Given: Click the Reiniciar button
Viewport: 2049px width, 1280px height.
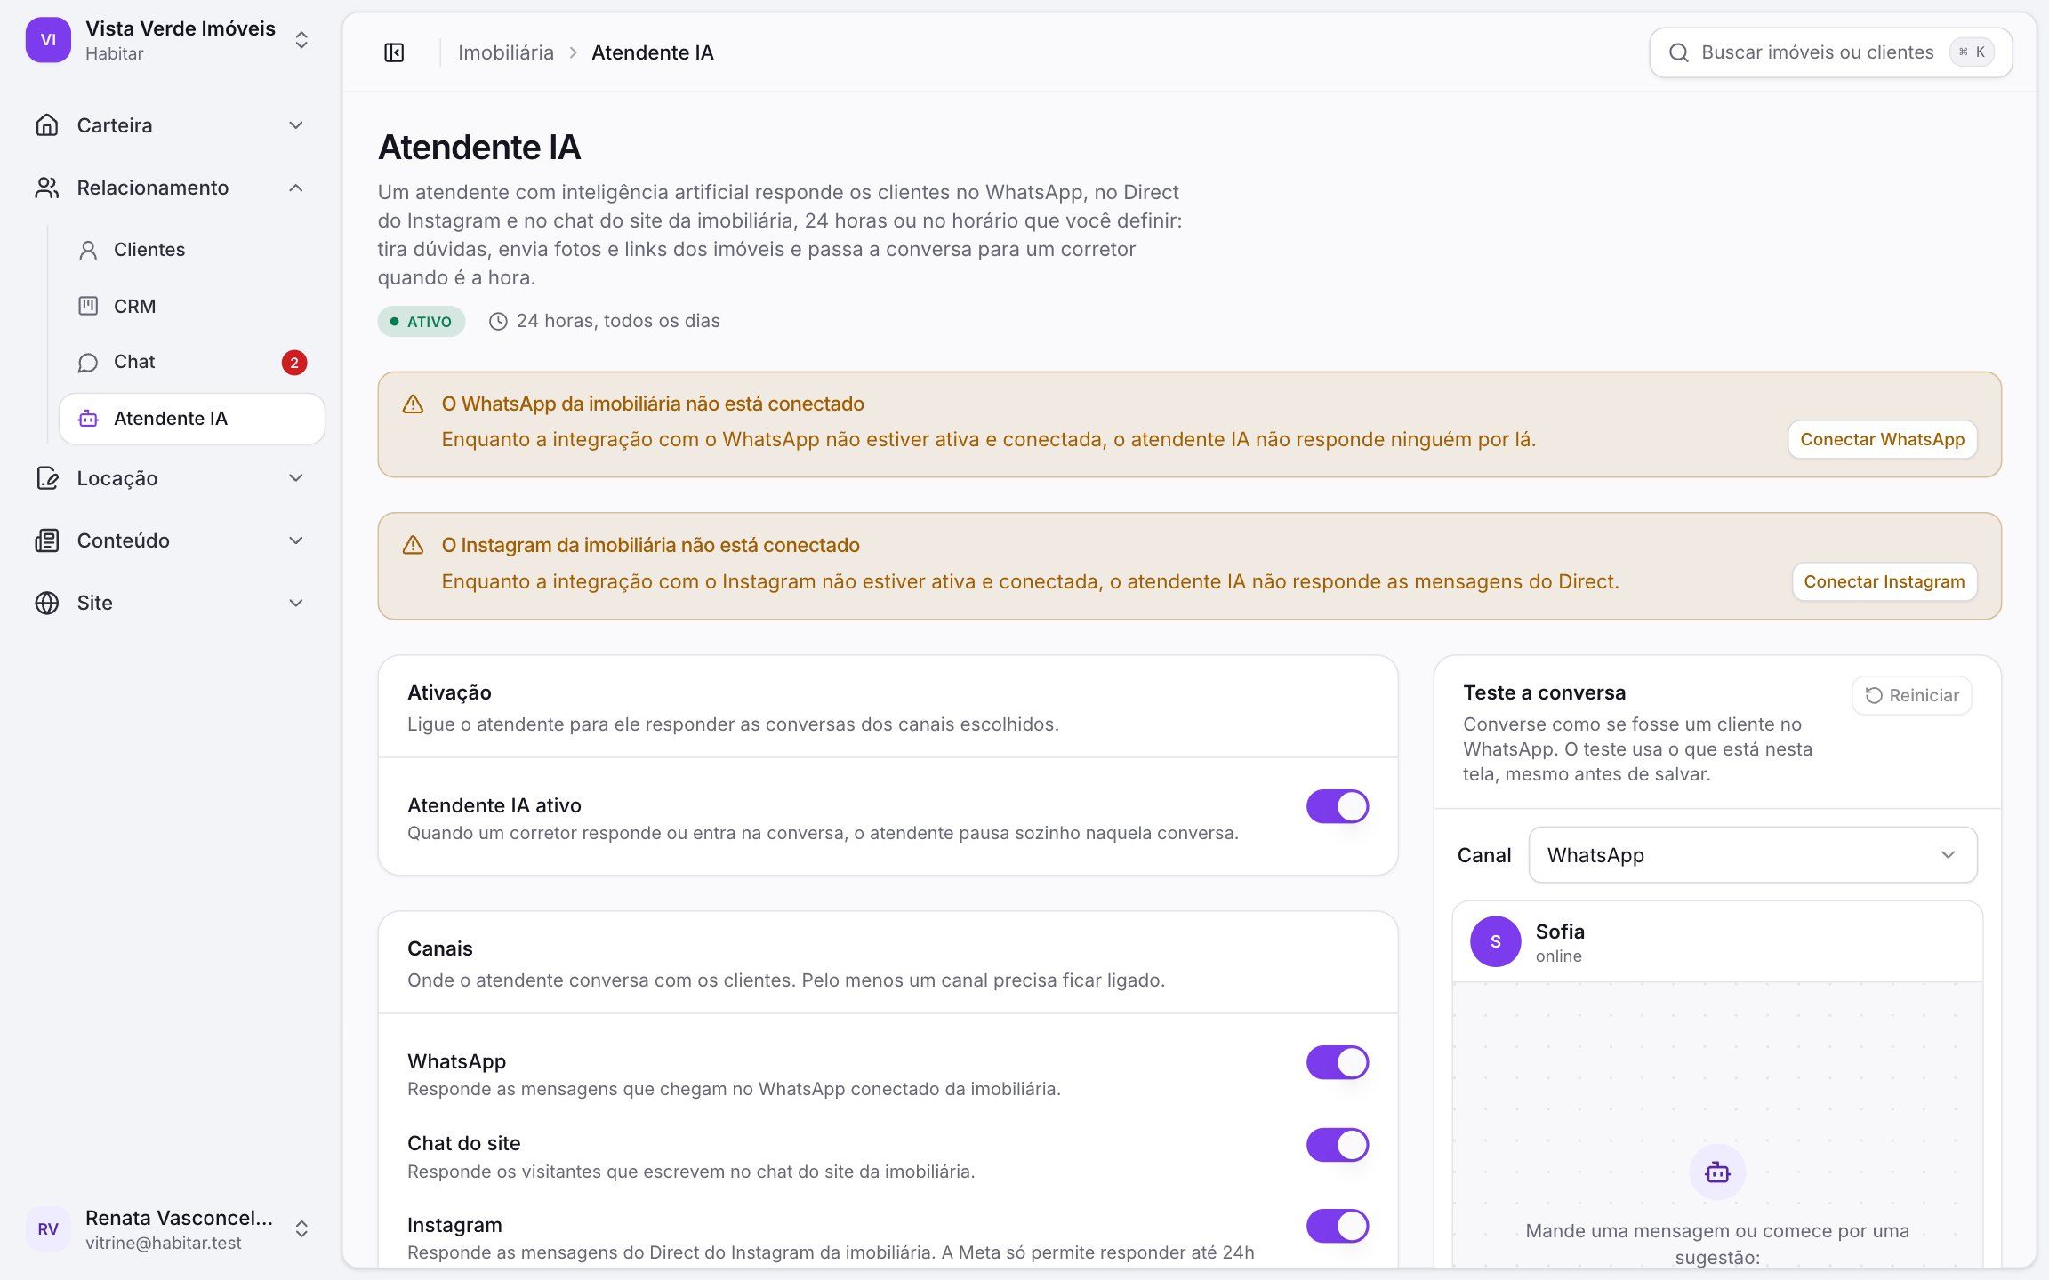Looking at the screenshot, I should coord(1911,695).
